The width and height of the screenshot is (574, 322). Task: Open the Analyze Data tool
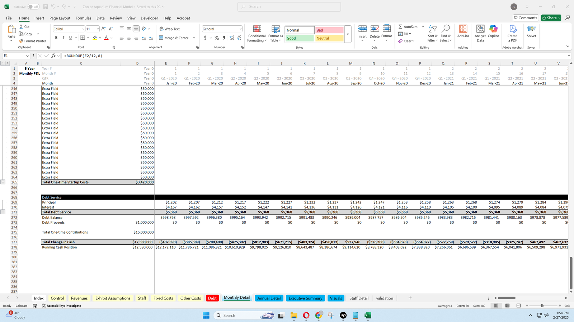pos(480,29)
